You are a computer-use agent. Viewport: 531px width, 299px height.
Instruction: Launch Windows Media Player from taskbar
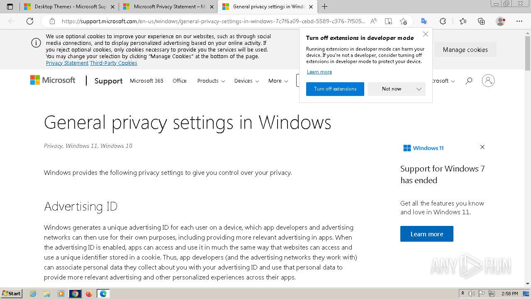pos(61,294)
